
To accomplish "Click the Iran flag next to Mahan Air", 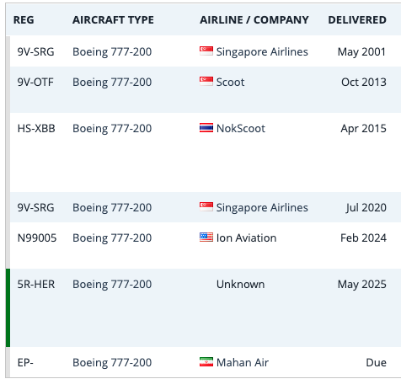I will click(x=206, y=362).
